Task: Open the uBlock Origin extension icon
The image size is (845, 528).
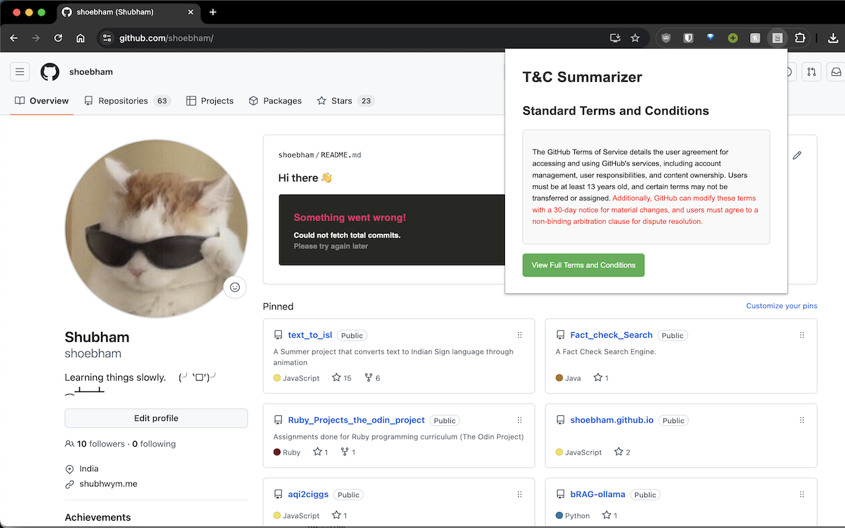Action: 666,38
